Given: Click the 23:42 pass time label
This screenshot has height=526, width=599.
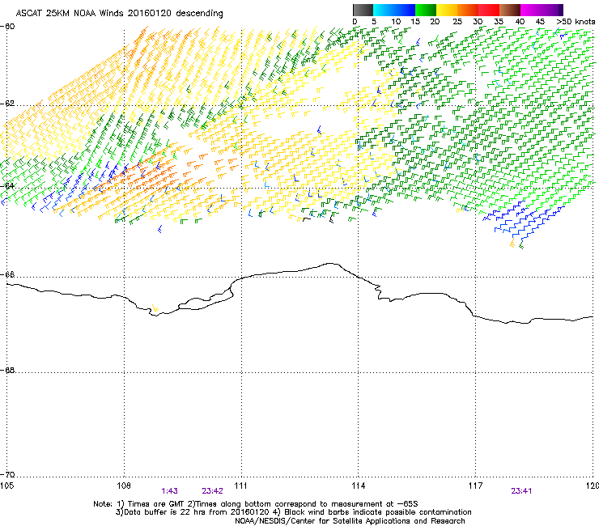Looking at the screenshot, I should point(212,490).
